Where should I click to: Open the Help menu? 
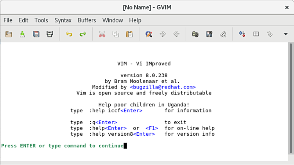pos(135,20)
